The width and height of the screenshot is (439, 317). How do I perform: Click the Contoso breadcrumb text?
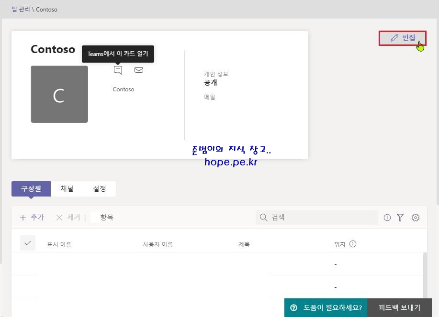(46, 10)
